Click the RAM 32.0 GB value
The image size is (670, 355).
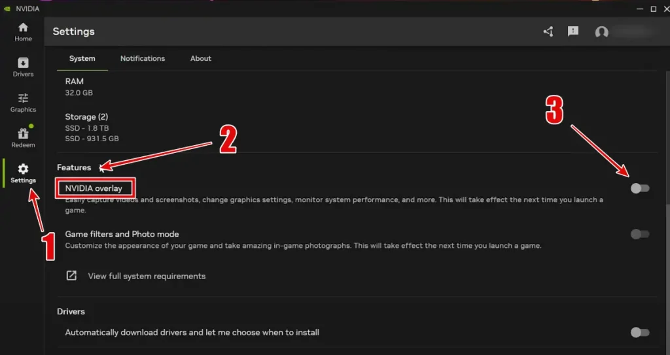[x=79, y=93]
